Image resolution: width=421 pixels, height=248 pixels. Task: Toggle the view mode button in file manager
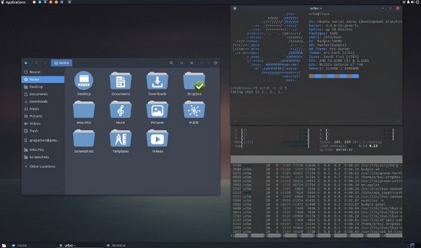point(182,63)
